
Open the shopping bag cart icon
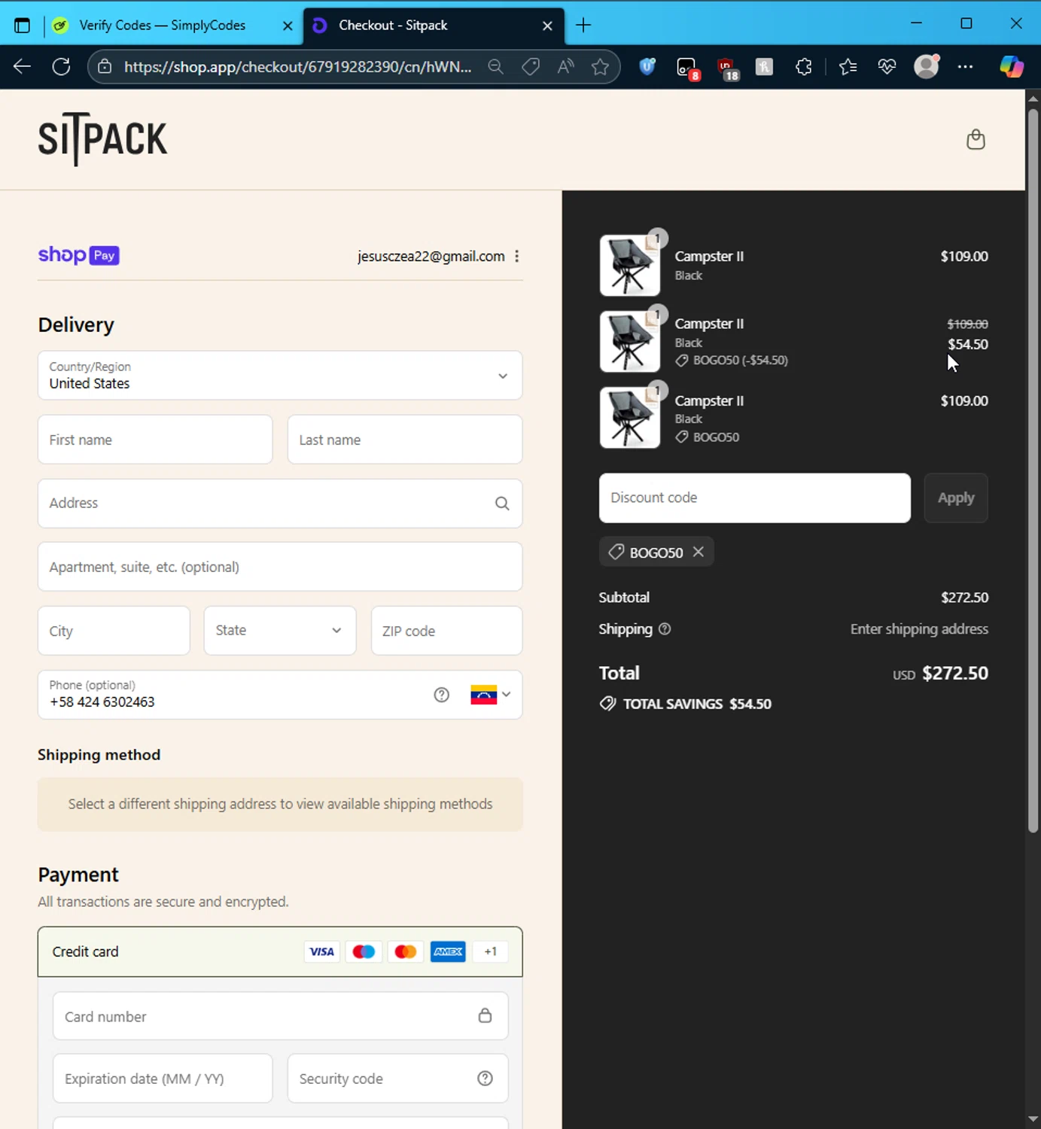click(x=976, y=140)
